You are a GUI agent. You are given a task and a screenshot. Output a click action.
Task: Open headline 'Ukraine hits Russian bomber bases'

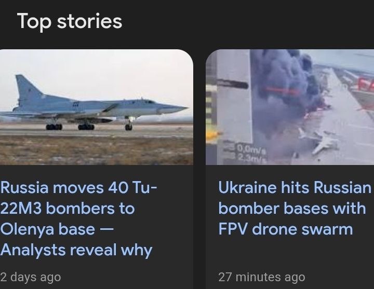[295, 208]
